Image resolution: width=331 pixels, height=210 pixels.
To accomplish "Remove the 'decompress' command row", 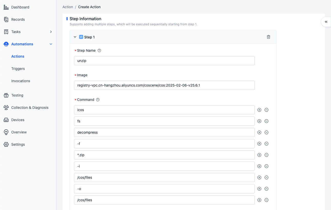I will tap(266, 132).
